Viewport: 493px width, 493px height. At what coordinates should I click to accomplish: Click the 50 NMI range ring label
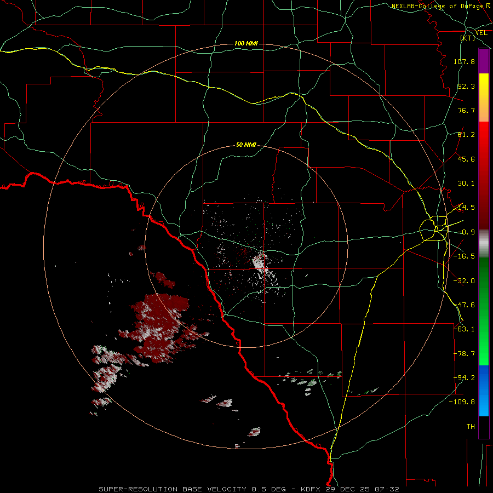[246, 145]
